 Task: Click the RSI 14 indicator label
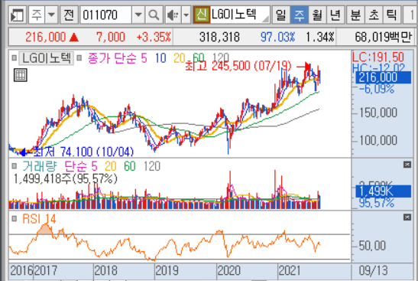[x=39, y=219]
